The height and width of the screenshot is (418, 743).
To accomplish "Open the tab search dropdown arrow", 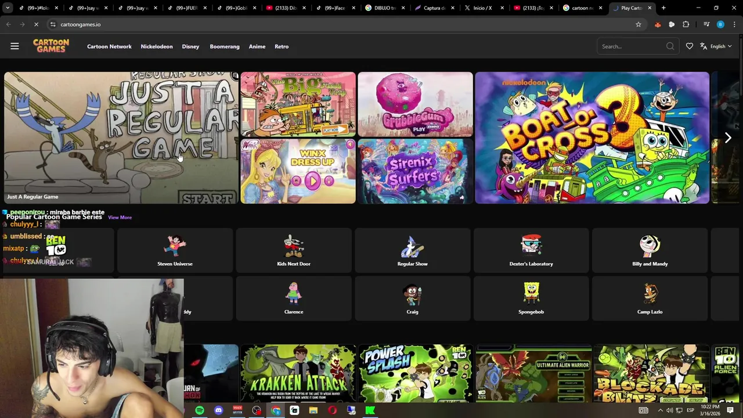I will 8,8.
